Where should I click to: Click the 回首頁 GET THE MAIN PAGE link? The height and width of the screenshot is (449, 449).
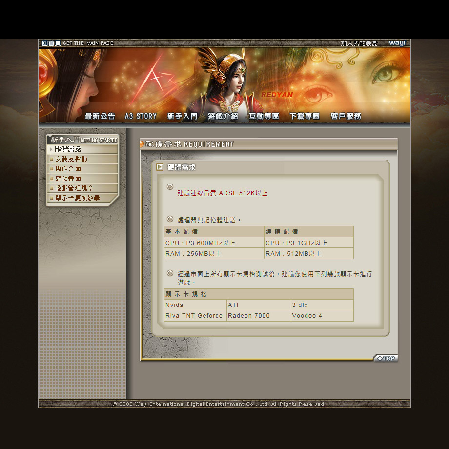point(78,43)
